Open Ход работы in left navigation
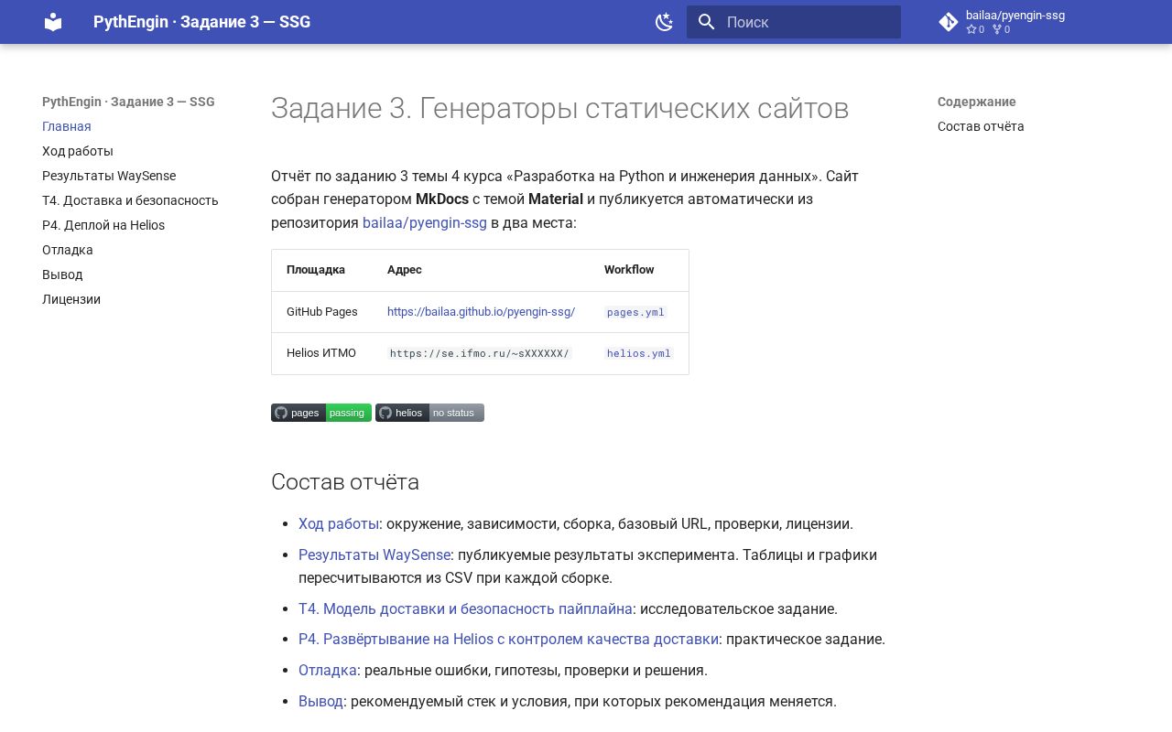 point(78,151)
